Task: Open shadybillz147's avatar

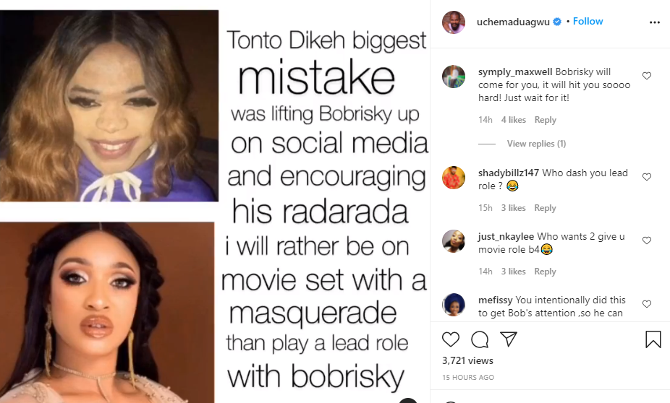Action: (x=454, y=178)
